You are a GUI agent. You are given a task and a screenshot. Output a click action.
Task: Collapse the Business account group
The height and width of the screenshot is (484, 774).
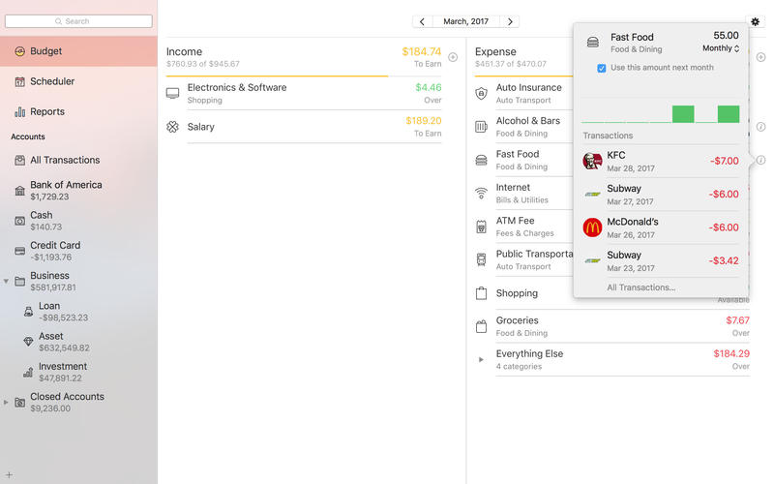pyautogui.click(x=6, y=281)
